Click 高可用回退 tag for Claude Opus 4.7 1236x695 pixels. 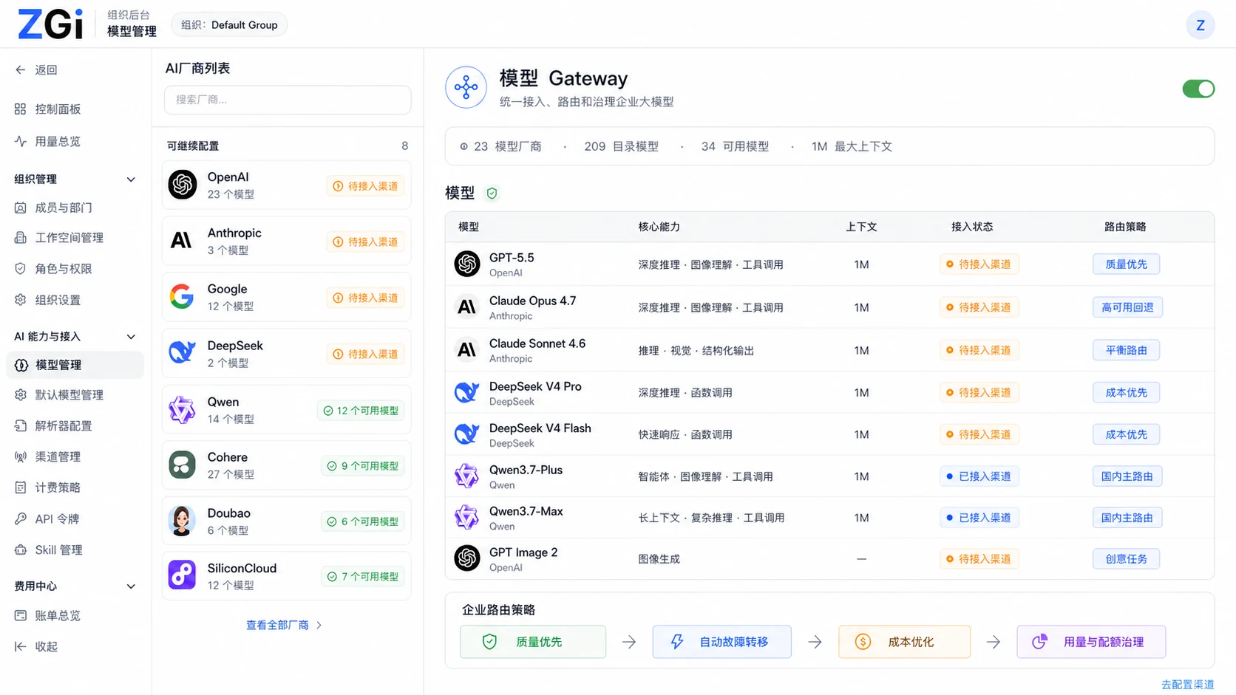coord(1127,307)
